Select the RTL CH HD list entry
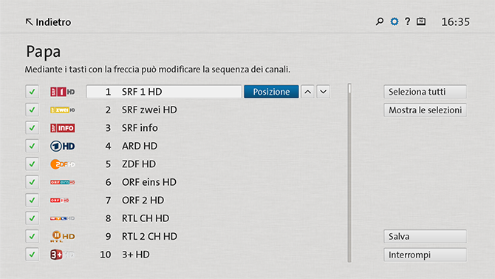The height and width of the screenshot is (279, 495). point(146,218)
